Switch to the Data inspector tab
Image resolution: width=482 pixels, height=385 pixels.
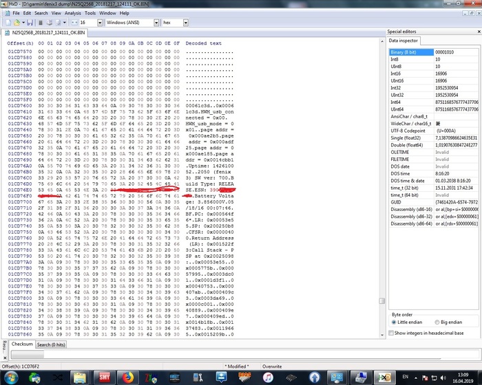coord(403,41)
